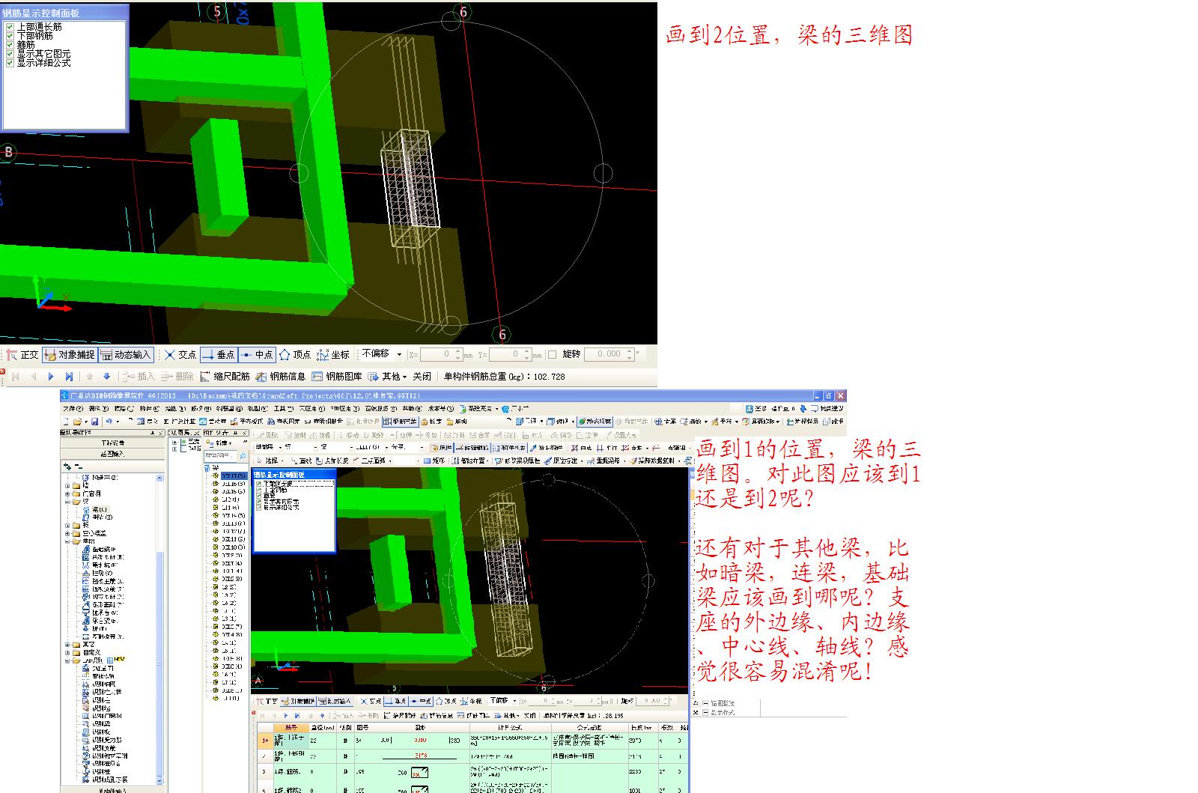
Task: Click the rotation angle input field
Action: click(609, 354)
